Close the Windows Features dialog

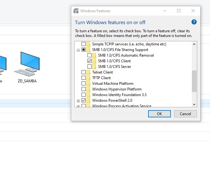[x=193, y=11]
